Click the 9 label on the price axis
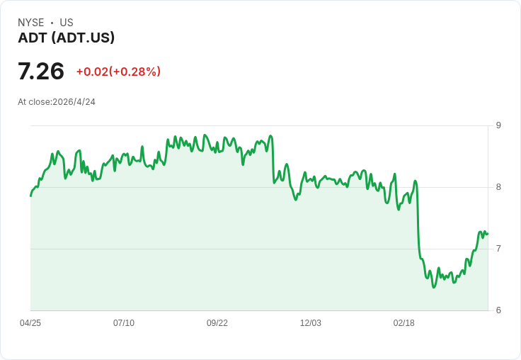The width and height of the screenshot is (521, 360). coord(498,125)
